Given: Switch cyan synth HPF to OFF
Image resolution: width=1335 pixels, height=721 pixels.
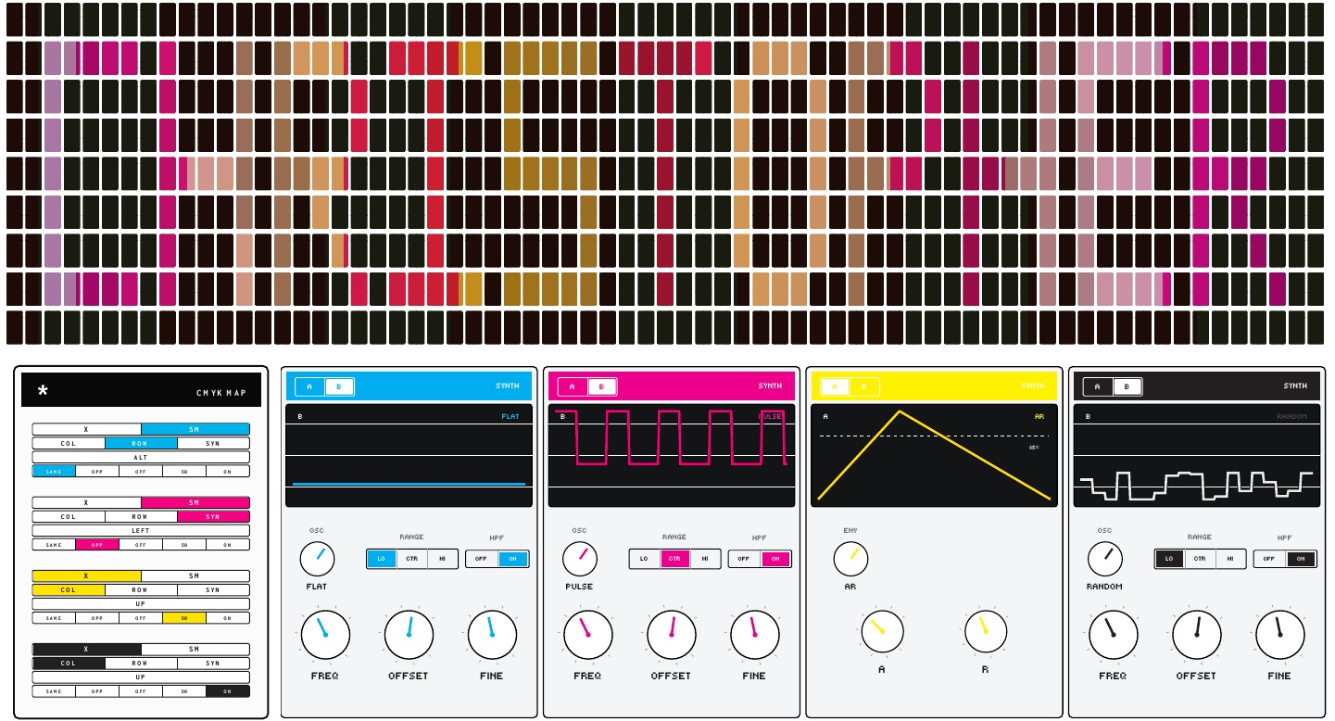Looking at the screenshot, I should [481, 559].
